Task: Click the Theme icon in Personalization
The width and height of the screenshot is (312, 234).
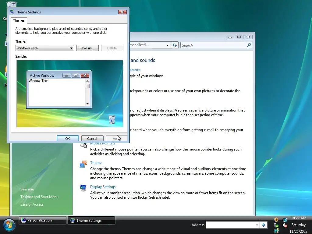Action: tap(83, 164)
